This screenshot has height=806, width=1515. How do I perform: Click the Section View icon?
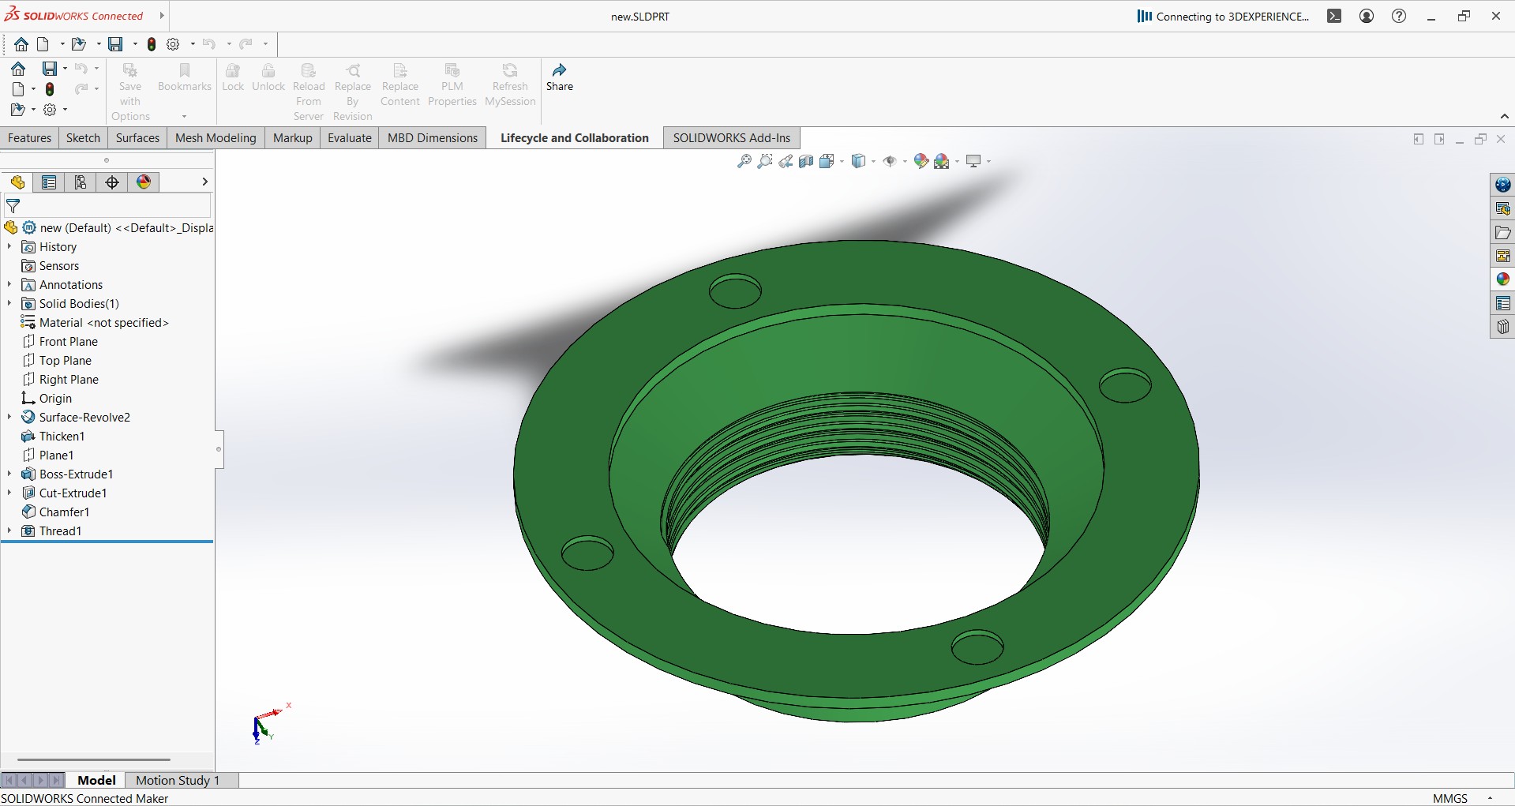pos(806,161)
